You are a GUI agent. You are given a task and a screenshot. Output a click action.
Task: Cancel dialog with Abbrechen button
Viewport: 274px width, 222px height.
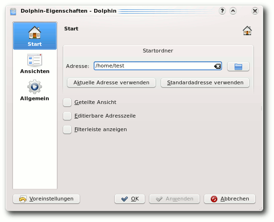[230, 199]
